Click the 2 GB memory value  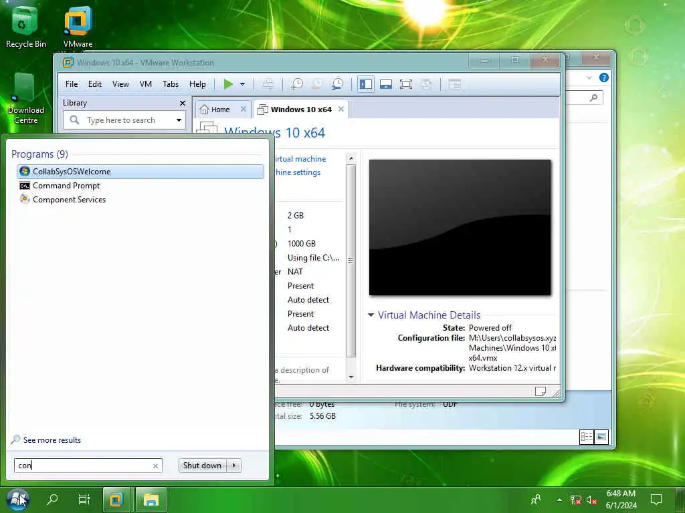[295, 216]
